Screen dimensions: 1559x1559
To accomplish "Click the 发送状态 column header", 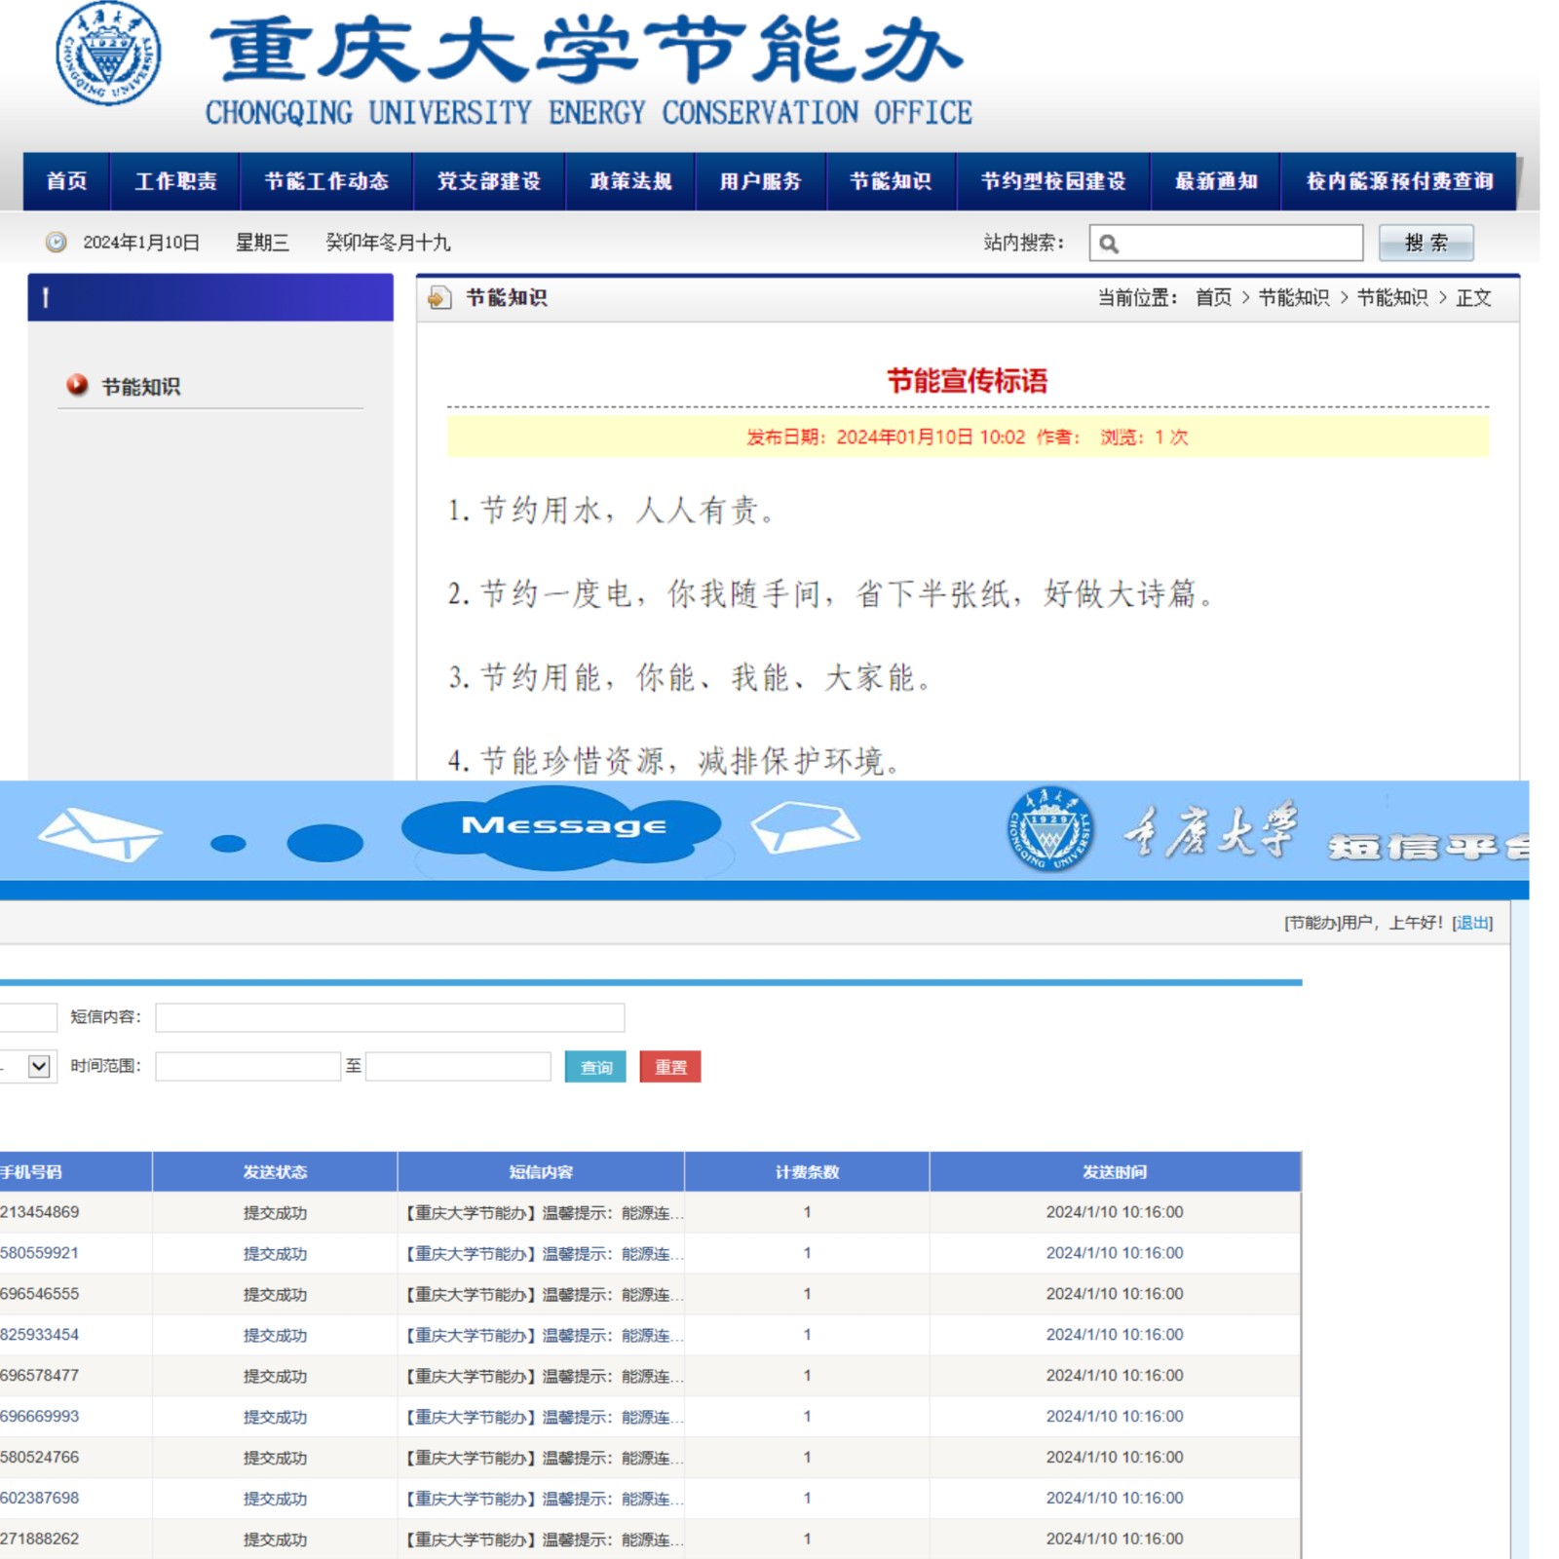I will click(275, 1172).
